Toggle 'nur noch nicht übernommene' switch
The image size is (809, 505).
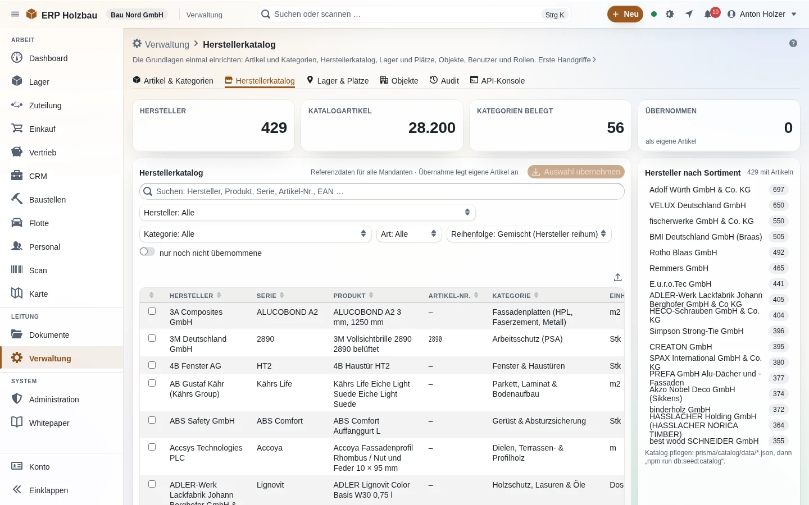[x=147, y=252]
